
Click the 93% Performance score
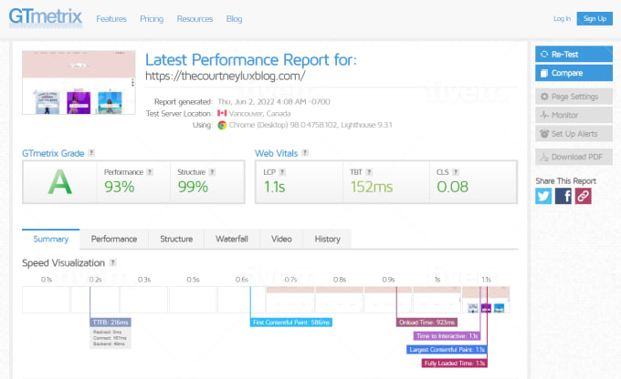click(120, 187)
